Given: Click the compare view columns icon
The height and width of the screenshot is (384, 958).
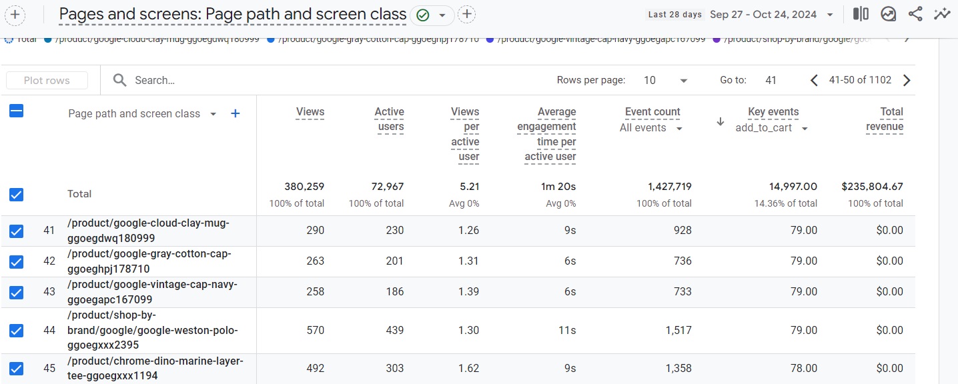Looking at the screenshot, I should (x=861, y=14).
